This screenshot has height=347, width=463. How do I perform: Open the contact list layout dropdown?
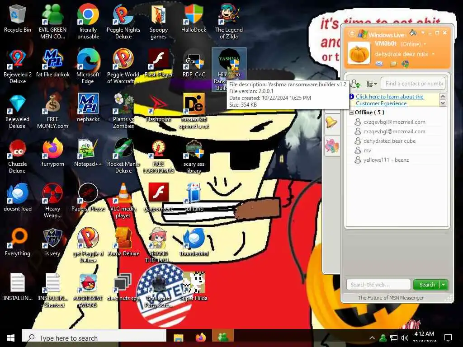point(372,84)
